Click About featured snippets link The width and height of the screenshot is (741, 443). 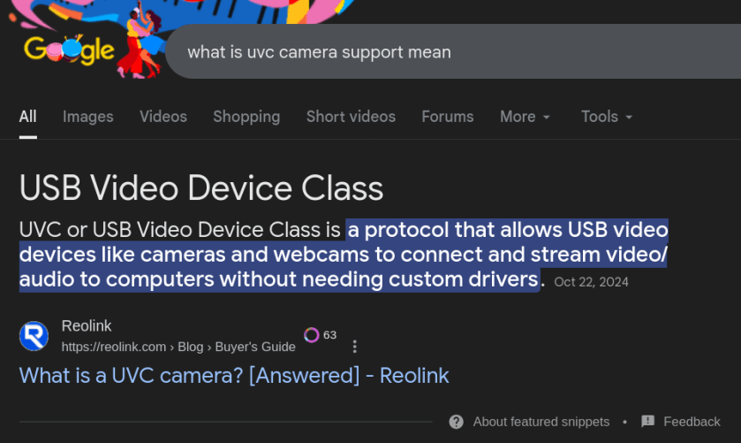(x=541, y=421)
